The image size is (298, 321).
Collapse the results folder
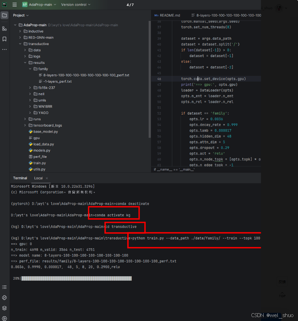[x=25, y=63]
